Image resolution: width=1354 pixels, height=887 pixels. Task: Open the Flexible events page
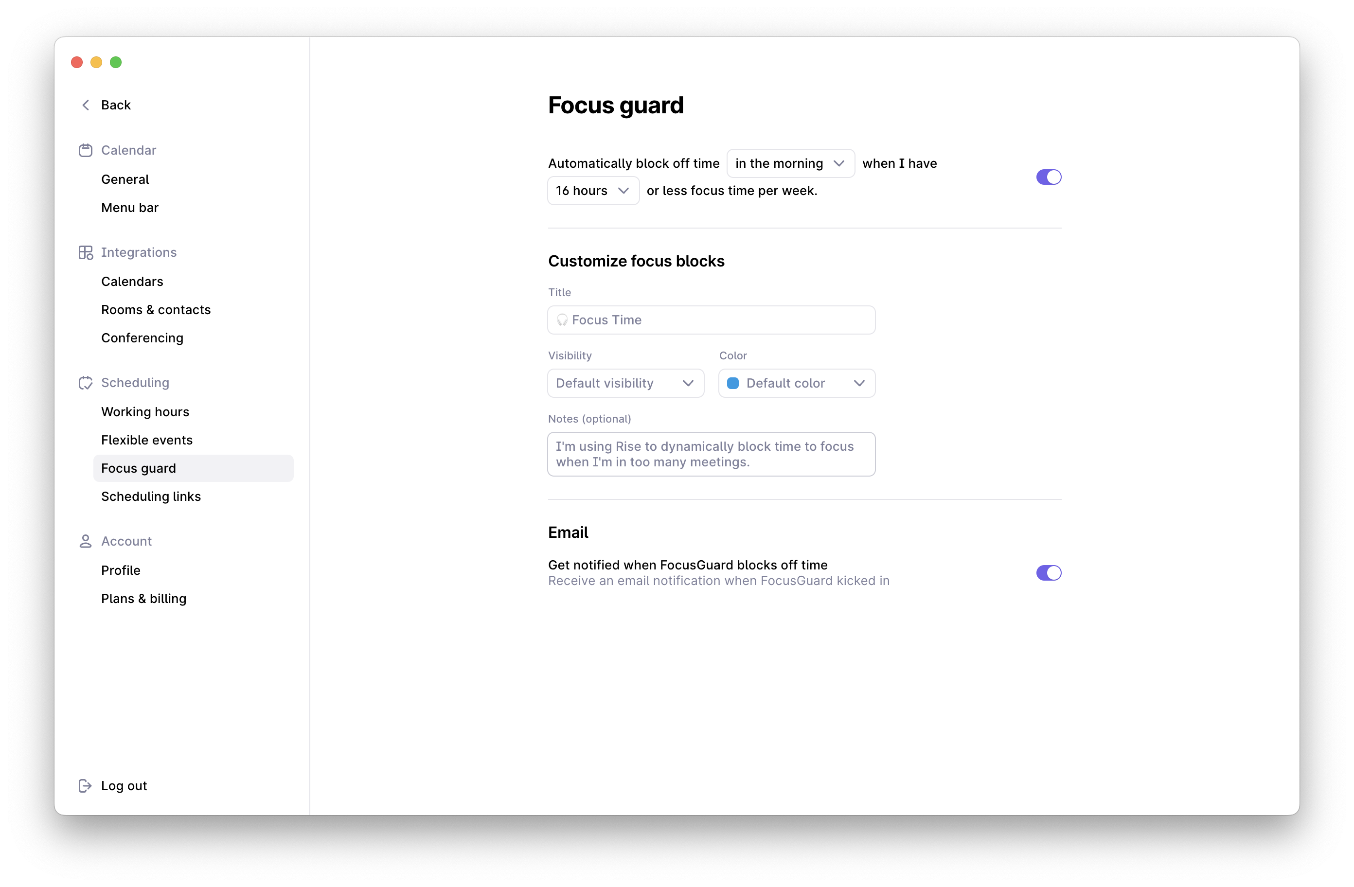tap(147, 440)
